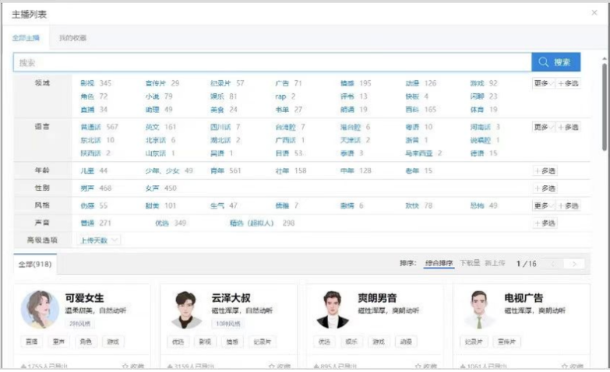Filter gender 男声 468
The image size is (610, 372).
coord(96,188)
